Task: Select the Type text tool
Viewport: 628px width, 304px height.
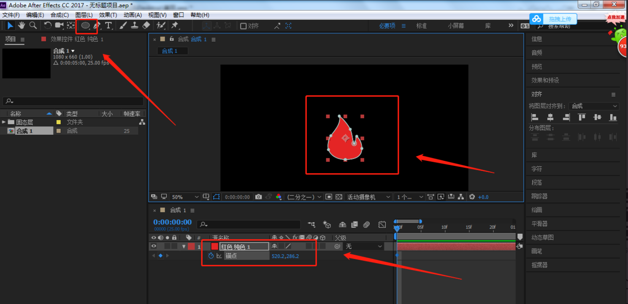Action: (x=108, y=26)
